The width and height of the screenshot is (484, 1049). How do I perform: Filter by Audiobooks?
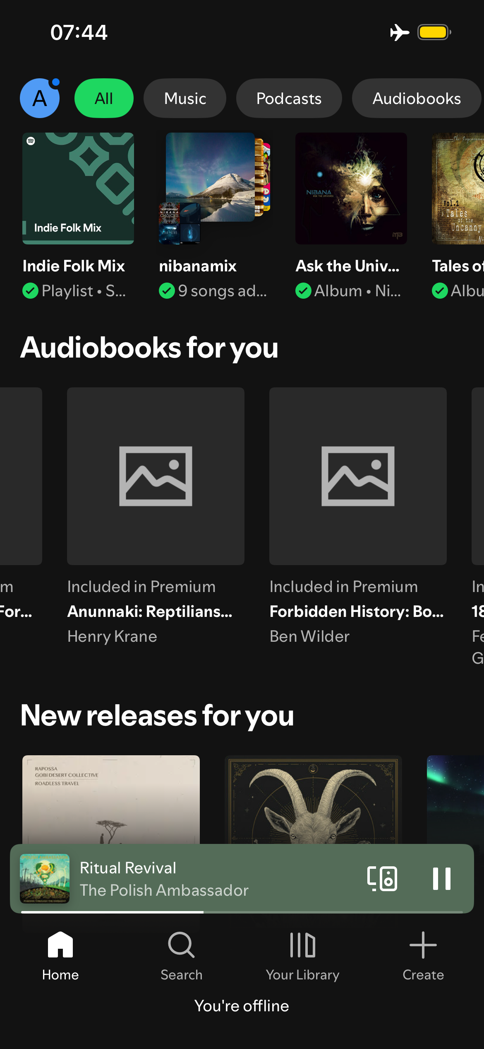(x=416, y=98)
